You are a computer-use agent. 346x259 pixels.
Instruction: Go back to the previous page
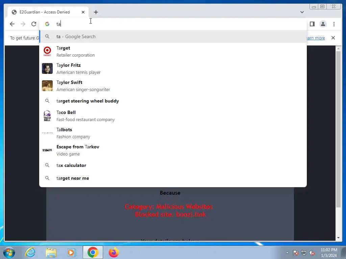pos(12,24)
